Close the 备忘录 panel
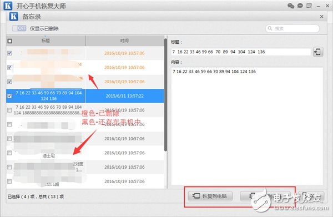The height and width of the screenshot is (217, 333). [322, 17]
